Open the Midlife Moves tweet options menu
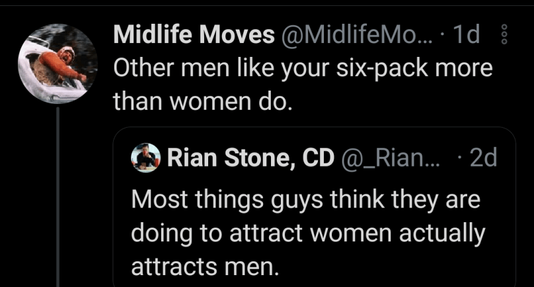The width and height of the screenshot is (534, 287). coord(504,36)
